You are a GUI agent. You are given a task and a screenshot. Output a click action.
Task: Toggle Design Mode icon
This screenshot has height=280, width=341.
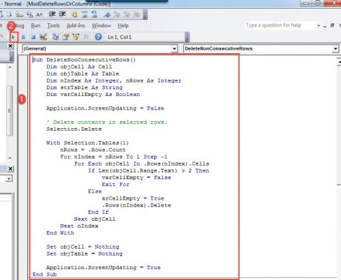click(43, 37)
